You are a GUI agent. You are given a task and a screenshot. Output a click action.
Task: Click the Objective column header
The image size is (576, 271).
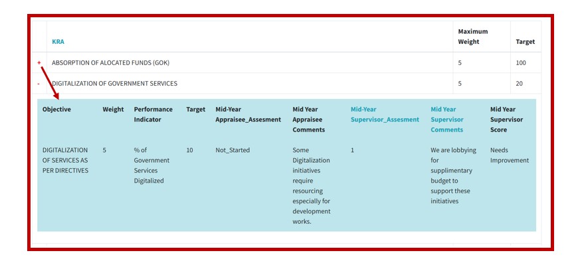coord(56,110)
